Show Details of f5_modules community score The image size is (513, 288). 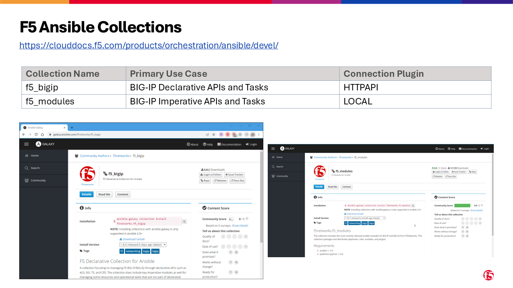(x=477, y=210)
